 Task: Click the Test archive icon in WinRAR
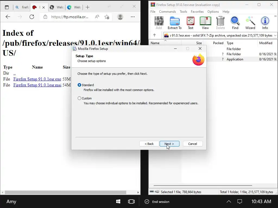coord(191,23)
